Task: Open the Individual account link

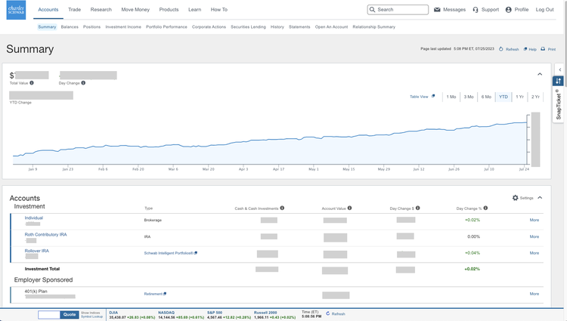Action: 33,218
